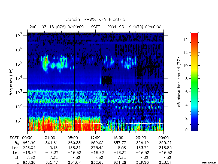Click the rainbow color scale bar
218x164 pixels.
coord(194,82)
